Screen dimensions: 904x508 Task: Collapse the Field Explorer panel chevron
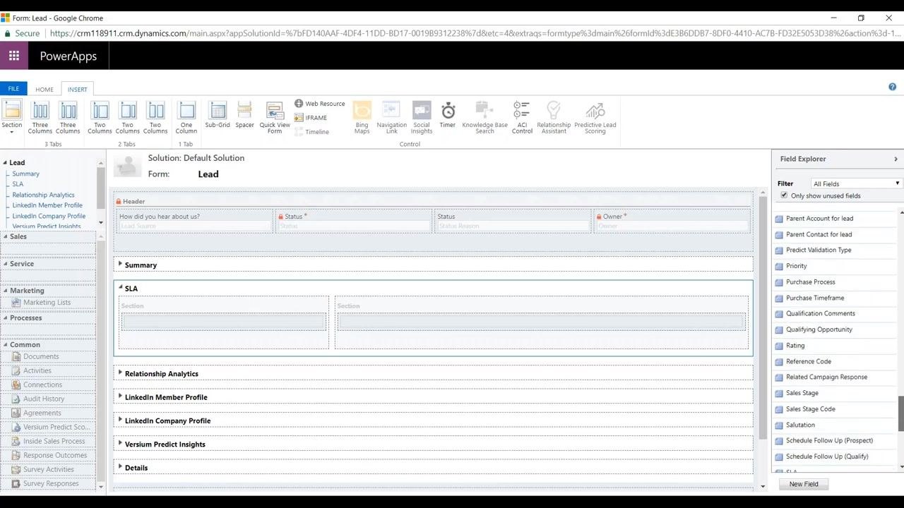pos(896,159)
